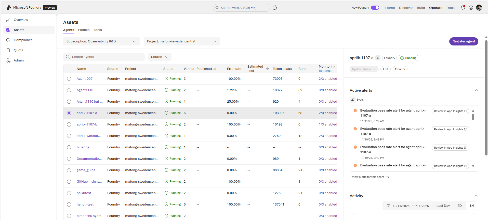
Task: Select the Agent-007 radio button
Action: click(69, 79)
